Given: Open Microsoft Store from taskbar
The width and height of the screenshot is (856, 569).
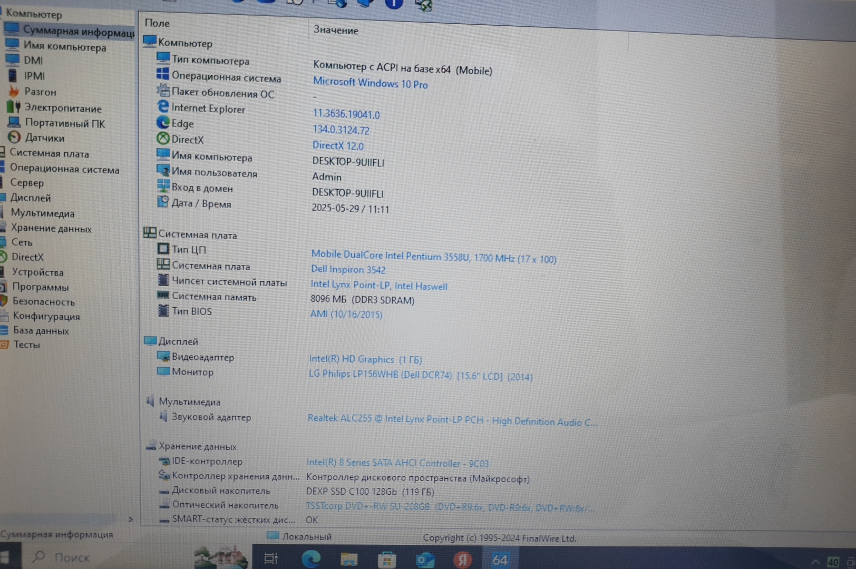Looking at the screenshot, I should click(x=387, y=560).
